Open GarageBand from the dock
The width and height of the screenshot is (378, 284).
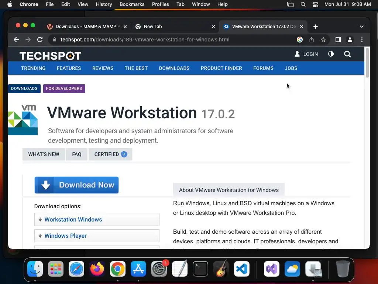click(221, 268)
